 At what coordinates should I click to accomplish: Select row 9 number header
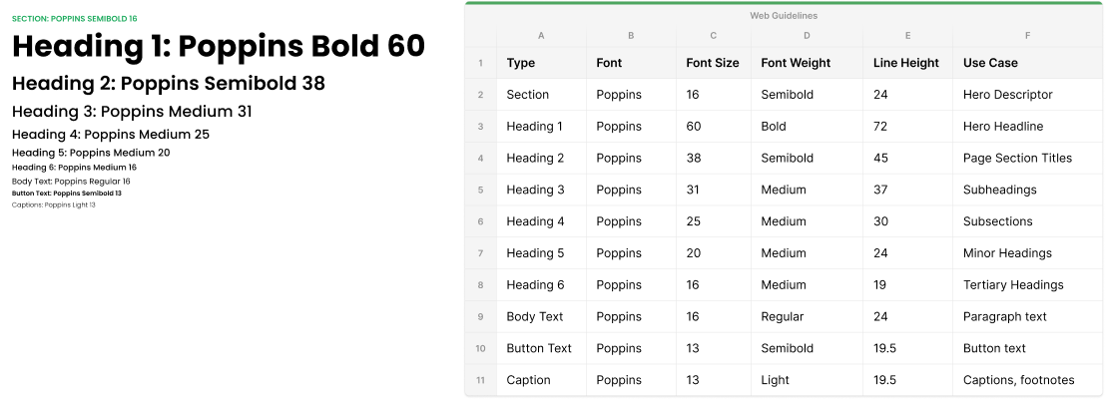[480, 317]
